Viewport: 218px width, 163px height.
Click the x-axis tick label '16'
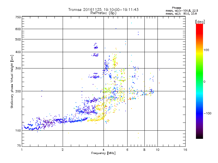185,150
